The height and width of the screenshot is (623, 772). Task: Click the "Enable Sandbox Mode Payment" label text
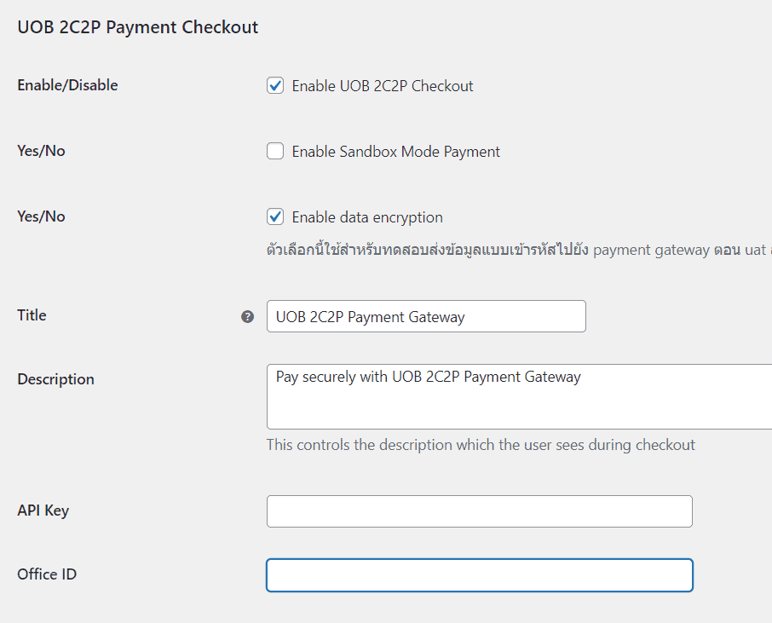click(x=395, y=152)
